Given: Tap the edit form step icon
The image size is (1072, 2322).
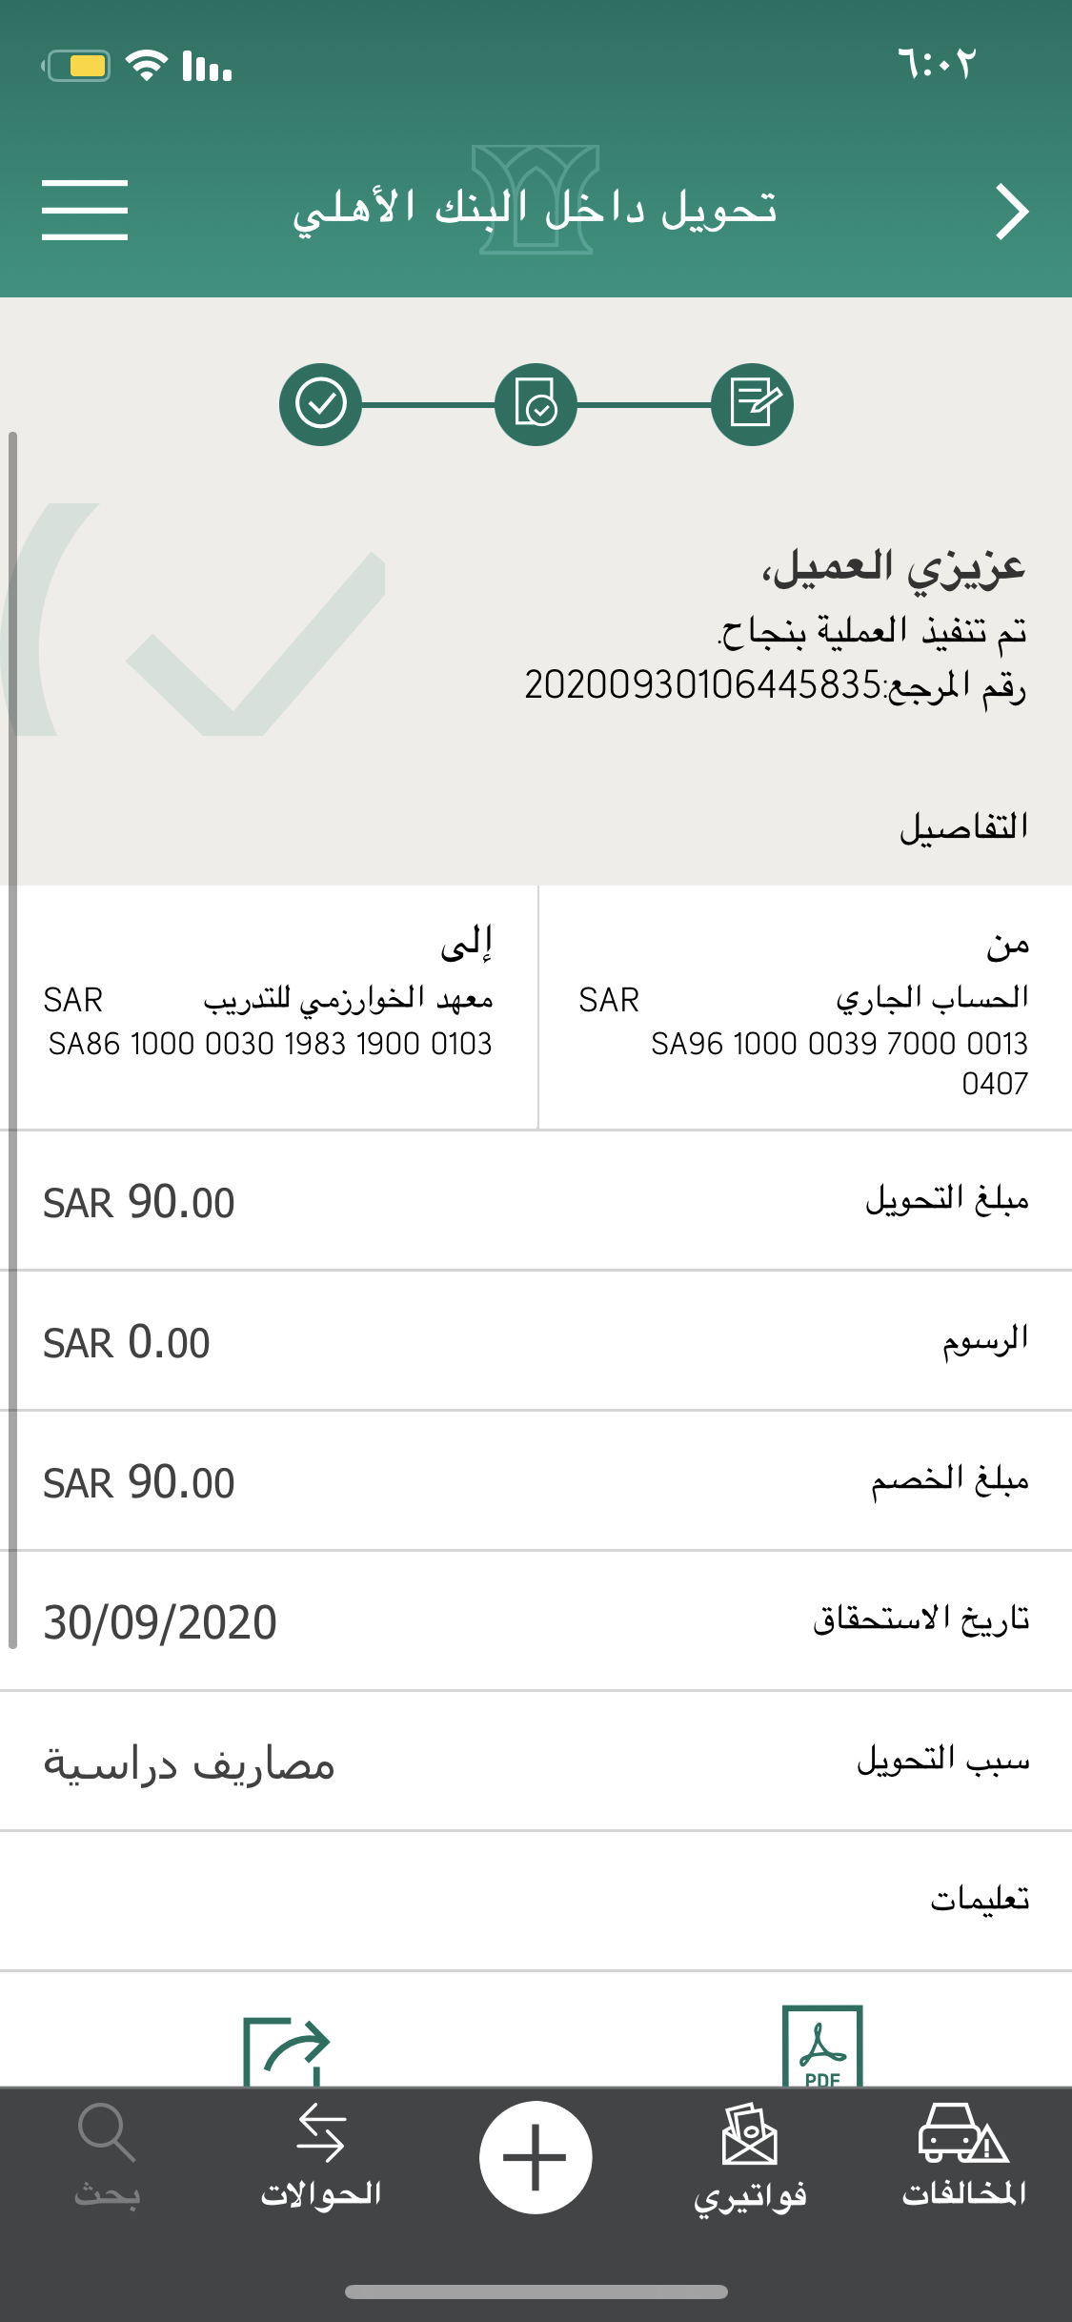Looking at the screenshot, I should [752, 404].
